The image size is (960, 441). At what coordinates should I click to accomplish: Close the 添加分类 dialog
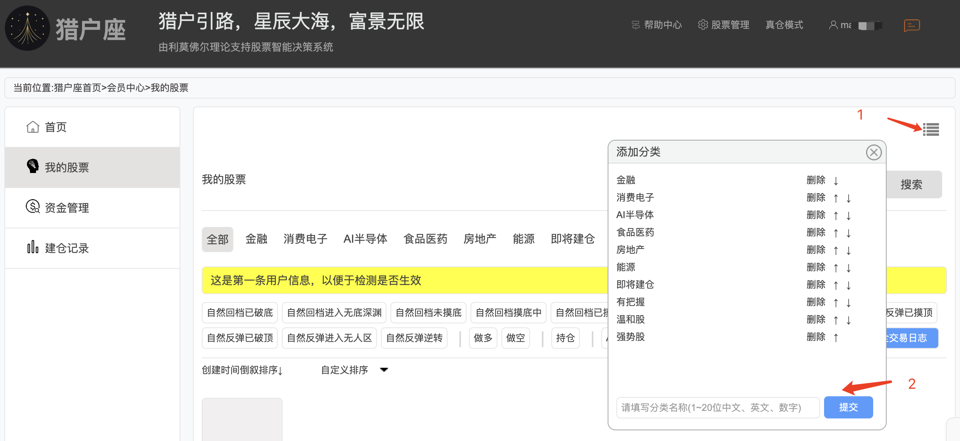coord(874,152)
